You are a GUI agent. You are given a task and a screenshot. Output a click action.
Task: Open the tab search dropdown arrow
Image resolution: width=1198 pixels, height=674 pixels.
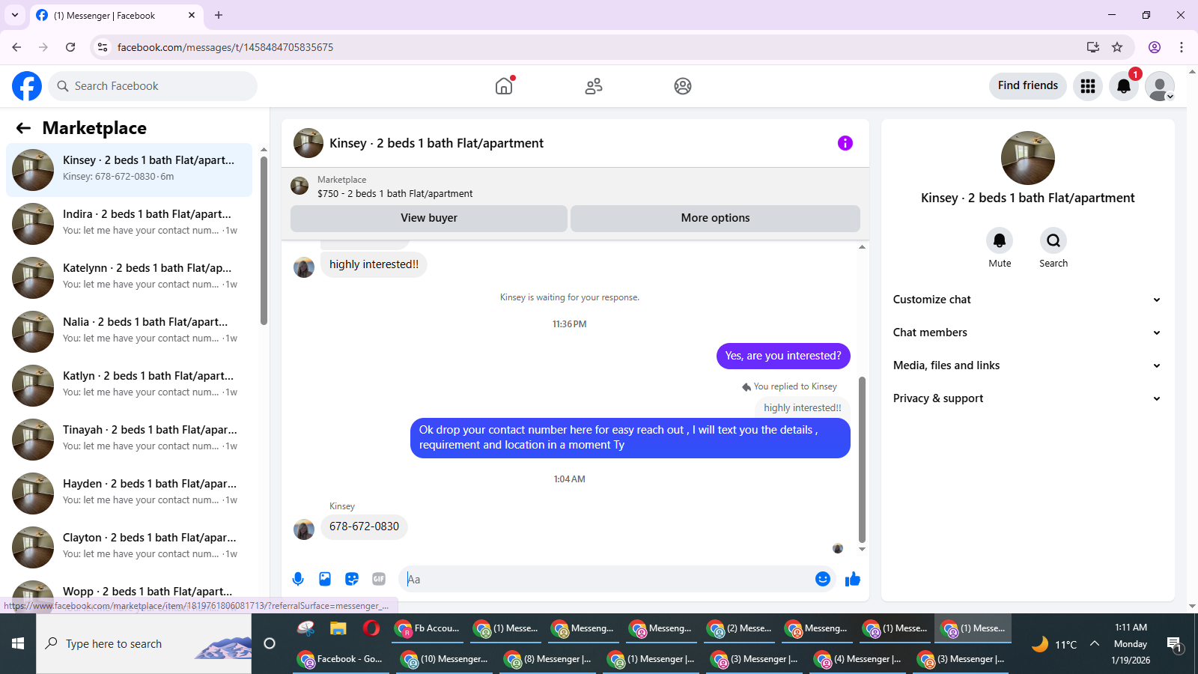(15, 15)
